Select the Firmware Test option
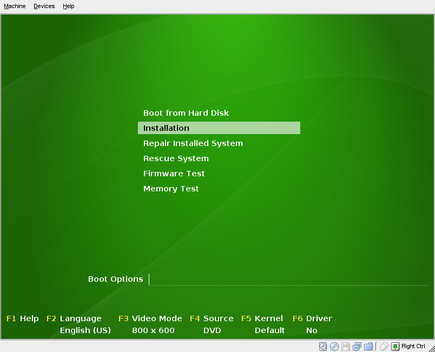The width and height of the screenshot is (435, 352). coord(173,174)
